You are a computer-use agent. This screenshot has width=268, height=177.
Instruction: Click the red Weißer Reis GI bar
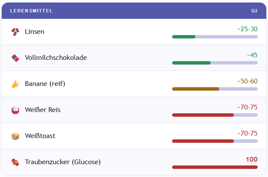(x=203, y=115)
